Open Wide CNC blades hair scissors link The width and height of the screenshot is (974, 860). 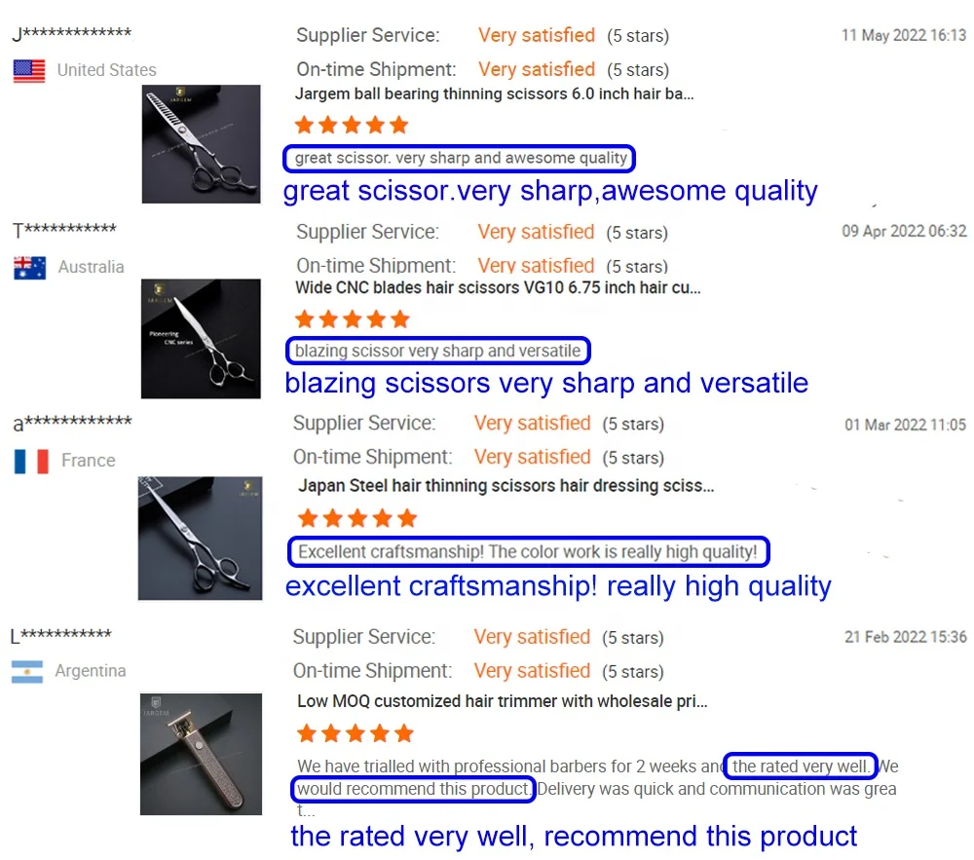click(x=498, y=288)
